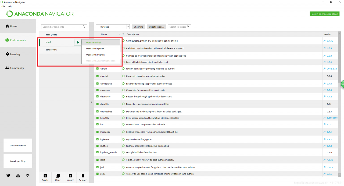Click the green play arrow for hdrai
The image size is (344, 186).
78,42
